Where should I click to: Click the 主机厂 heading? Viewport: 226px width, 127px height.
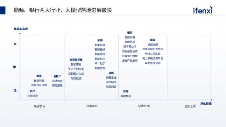(57, 76)
